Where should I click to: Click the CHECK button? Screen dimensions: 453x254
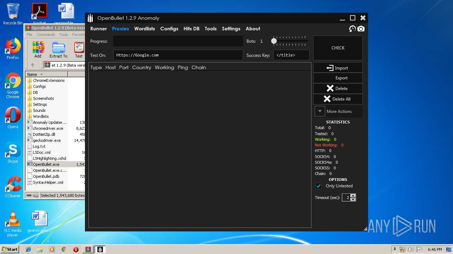(338, 48)
